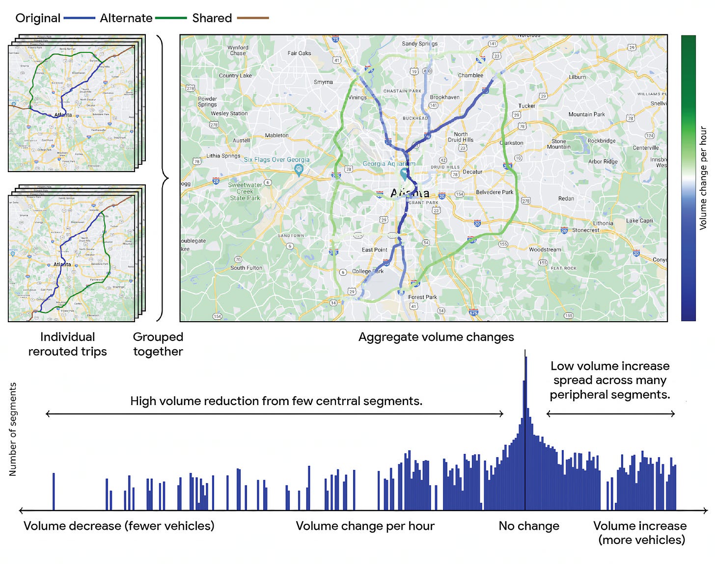
Task: Click the Interstate 675 highway shield
Action: pos(473,312)
